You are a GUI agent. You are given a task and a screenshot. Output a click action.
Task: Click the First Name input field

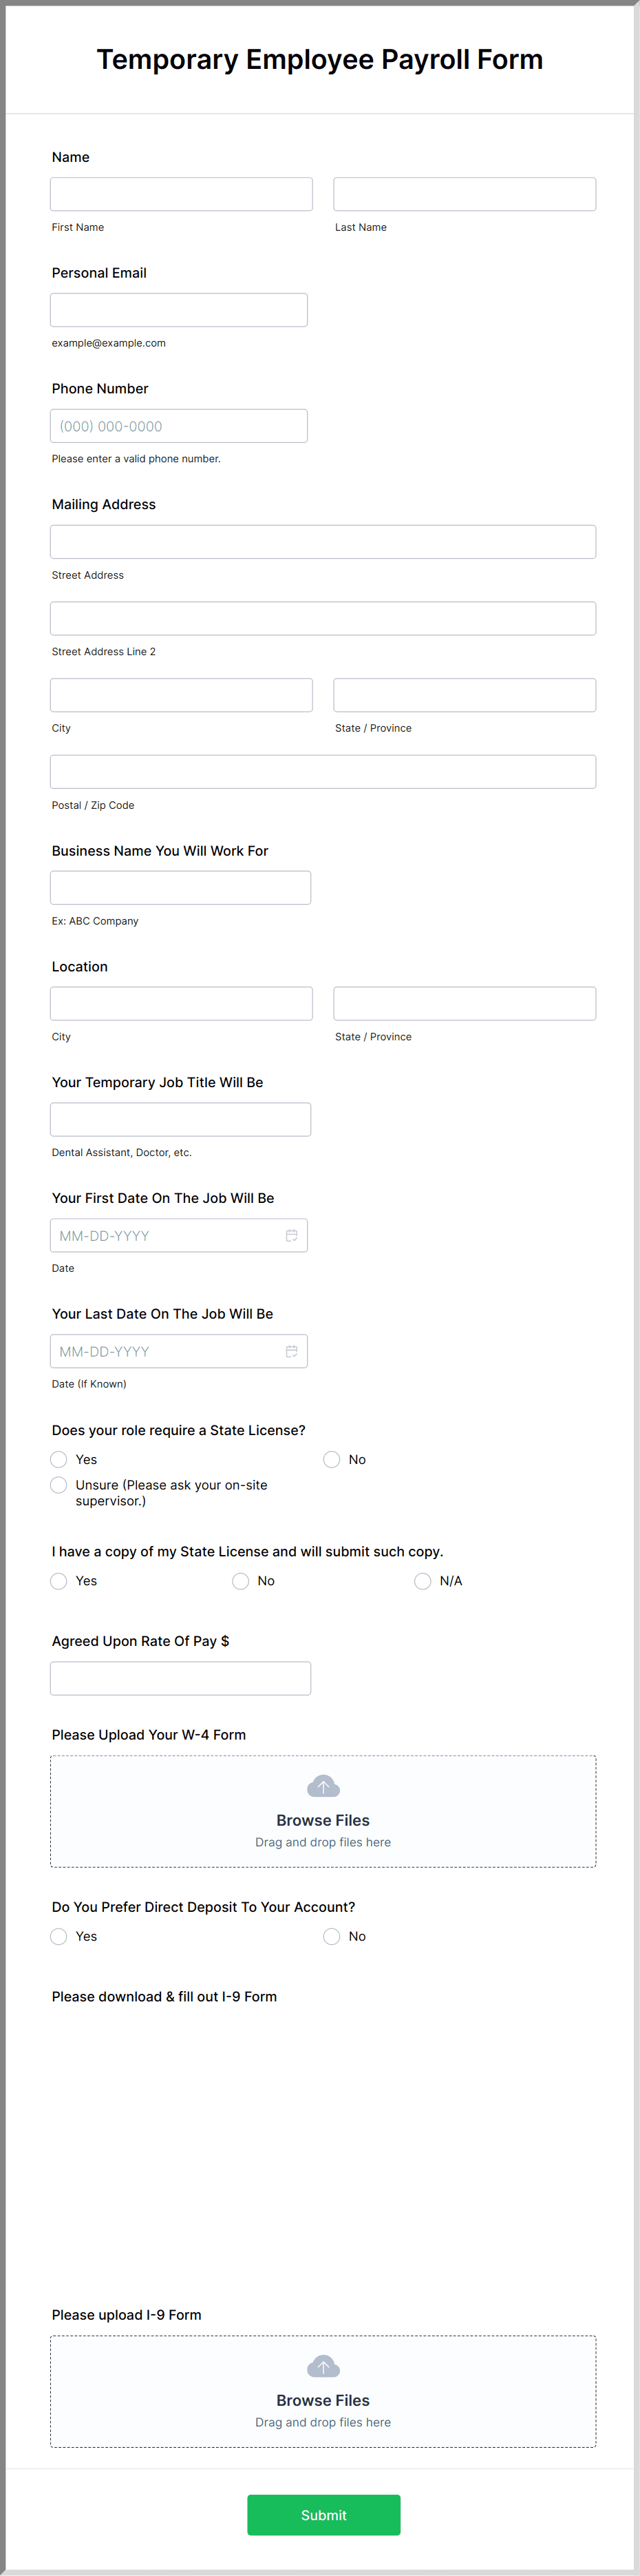tap(181, 193)
